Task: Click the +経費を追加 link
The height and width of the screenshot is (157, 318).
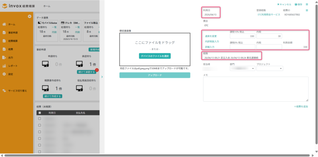Action: [x=301, y=107]
